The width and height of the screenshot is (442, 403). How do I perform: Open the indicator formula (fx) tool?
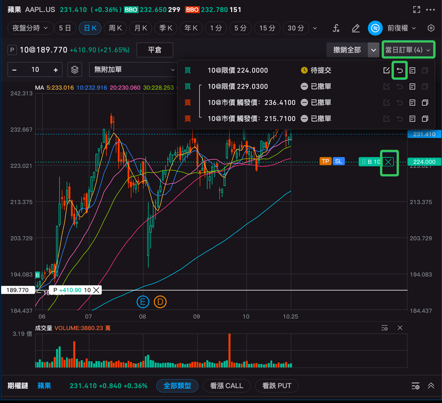point(336,28)
